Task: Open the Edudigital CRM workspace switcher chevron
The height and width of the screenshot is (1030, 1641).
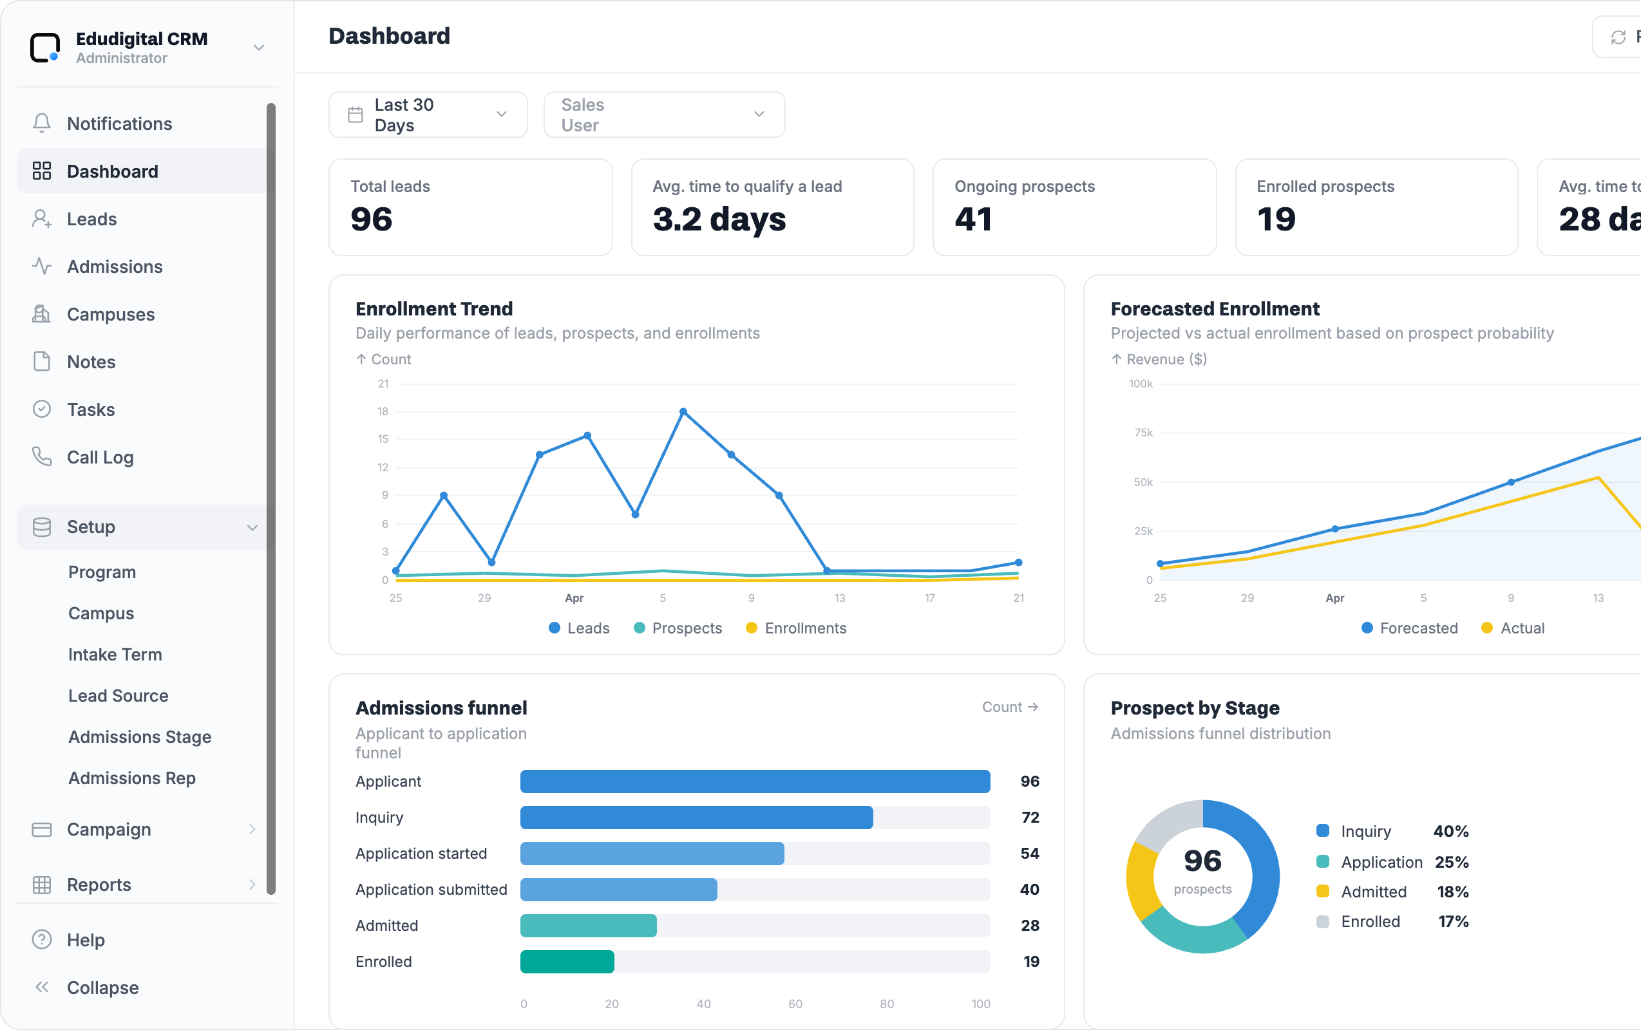Action: pos(258,48)
